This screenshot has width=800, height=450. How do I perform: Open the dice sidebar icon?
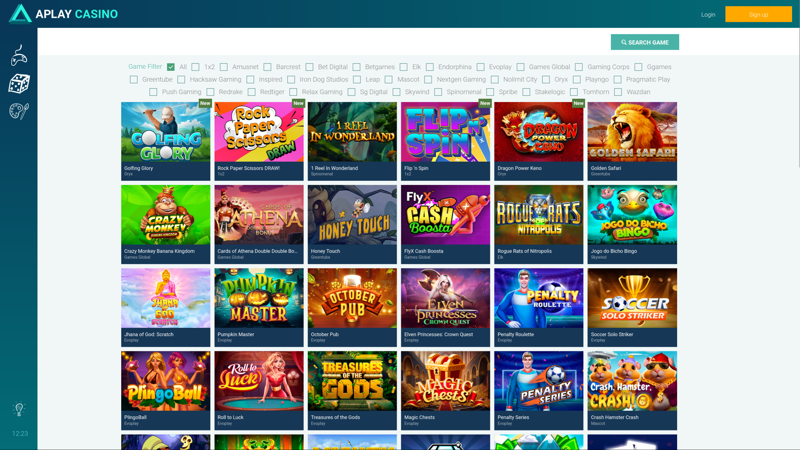[x=19, y=83]
